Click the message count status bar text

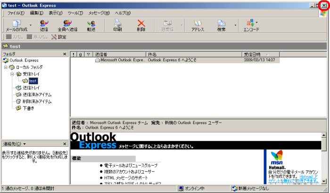(x=28, y=188)
